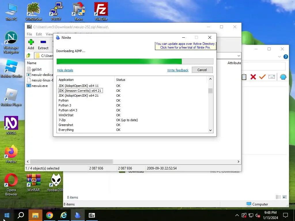Open WinRAR desktop shortcut
The width and height of the screenshot is (295, 221).
point(34,183)
